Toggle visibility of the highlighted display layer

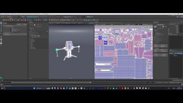(170, 54)
